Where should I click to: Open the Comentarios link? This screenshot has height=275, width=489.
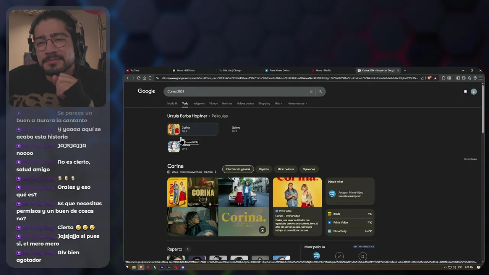470,159
